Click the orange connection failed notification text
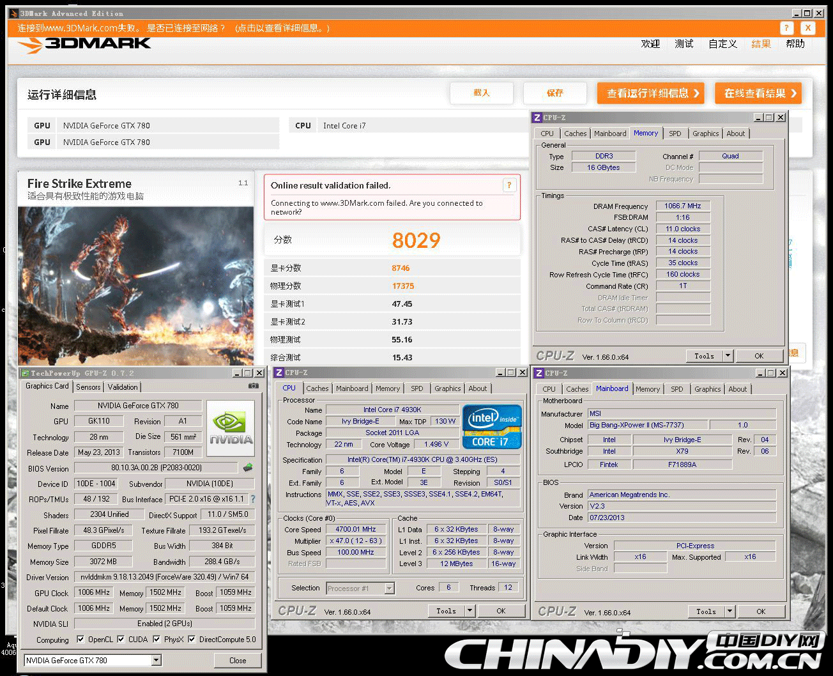833x676 pixels. [x=174, y=28]
